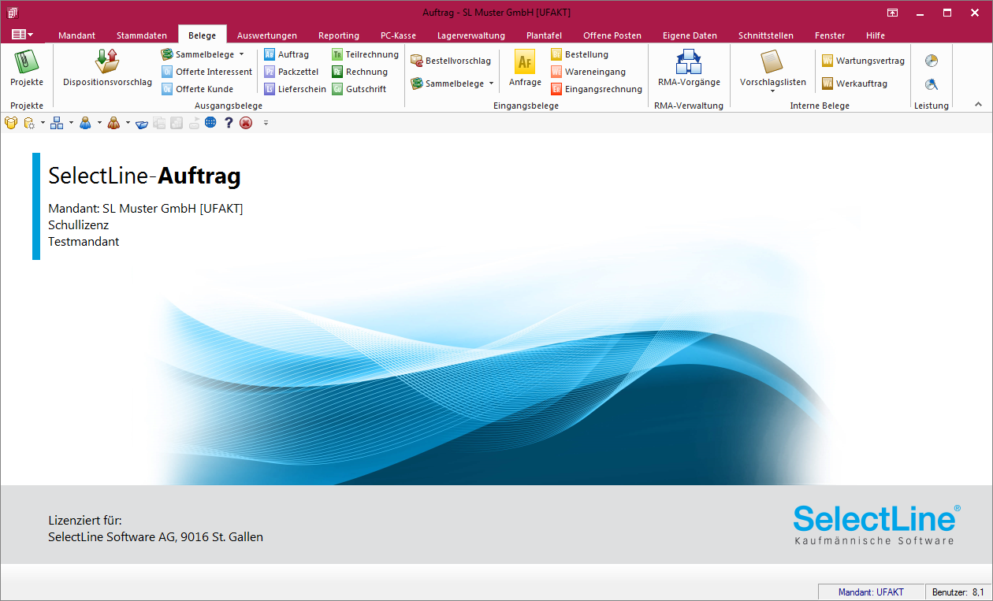Open dropdown arrow beside brown person icon
Image resolution: width=993 pixels, height=601 pixels.
pos(128,123)
